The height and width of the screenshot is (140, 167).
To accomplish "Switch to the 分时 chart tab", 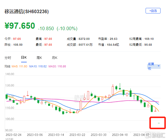I will [8, 58].
